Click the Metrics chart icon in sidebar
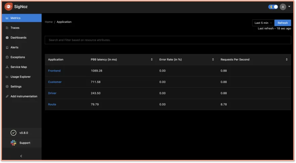This screenshot has height=163, width=296. [x=7, y=18]
